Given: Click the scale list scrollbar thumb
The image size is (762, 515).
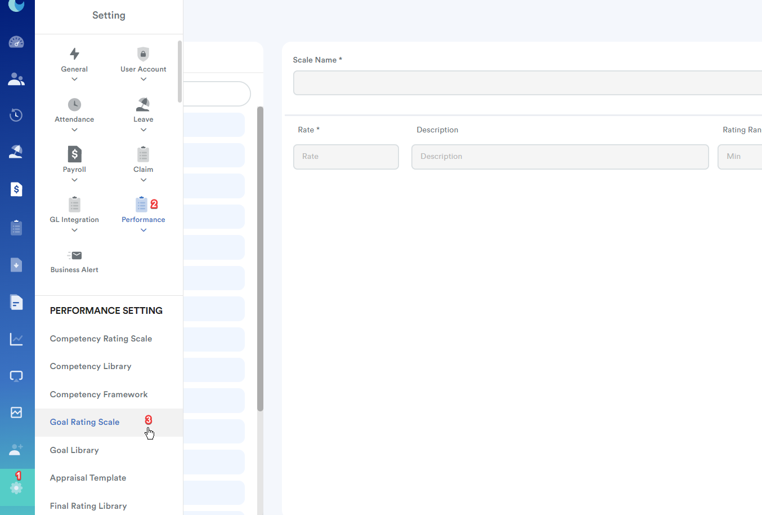Looking at the screenshot, I should click(x=260, y=259).
